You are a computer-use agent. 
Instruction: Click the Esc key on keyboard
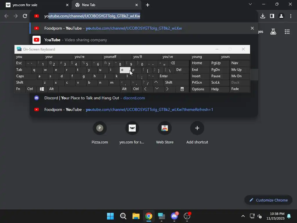pos(20,63)
